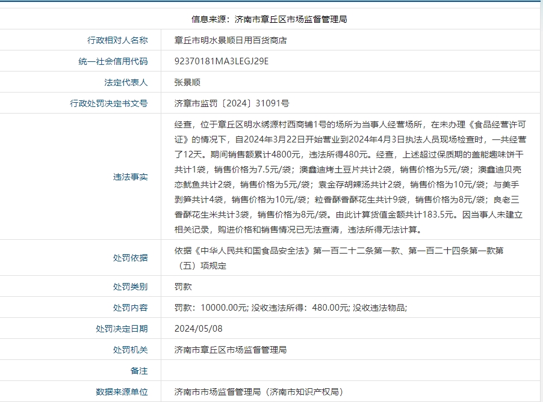
Task: Click the legal basis text '依据《中华人民共和国食品安全法》'
Action: click(x=339, y=258)
